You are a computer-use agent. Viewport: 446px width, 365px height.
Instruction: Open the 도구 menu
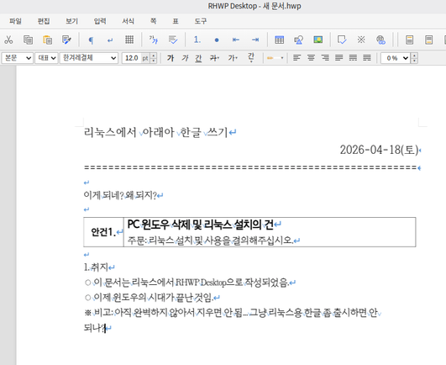(x=201, y=21)
